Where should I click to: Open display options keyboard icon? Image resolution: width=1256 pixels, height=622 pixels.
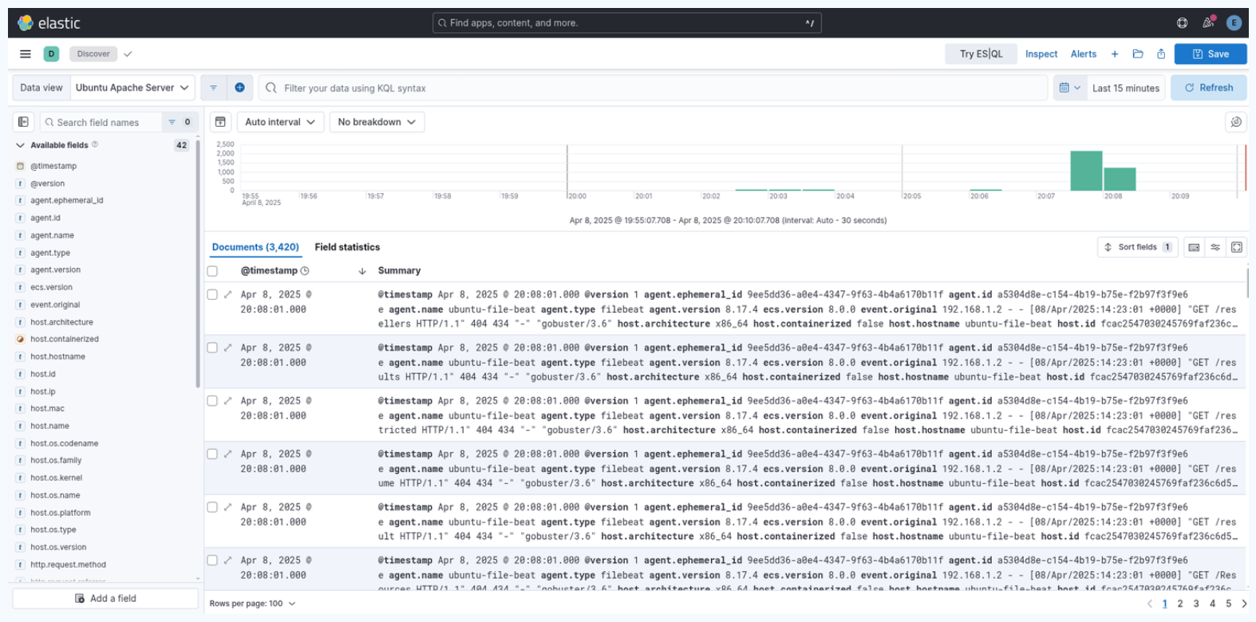click(x=1194, y=247)
